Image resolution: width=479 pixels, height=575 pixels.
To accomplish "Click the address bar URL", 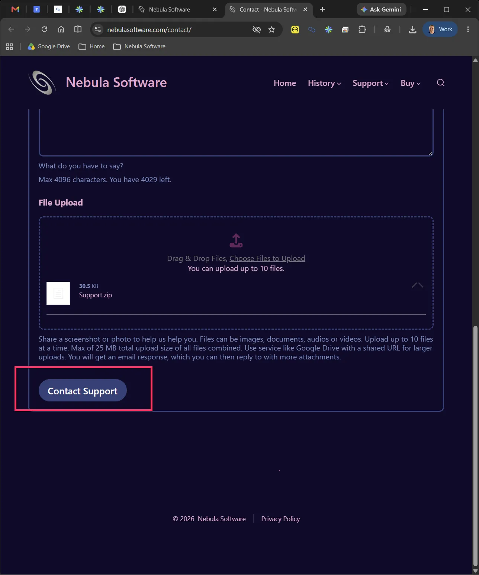I will pyautogui.click(x=149, y=30).
